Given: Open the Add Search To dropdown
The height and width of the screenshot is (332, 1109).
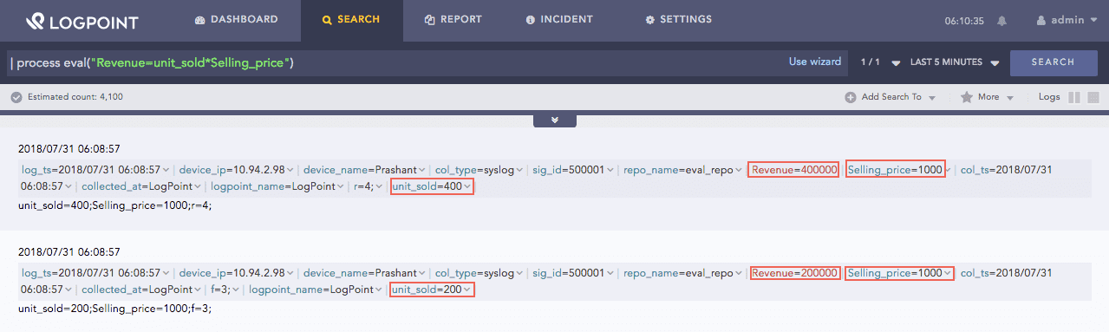Looking at the screenshot, I should click(890, 97).
